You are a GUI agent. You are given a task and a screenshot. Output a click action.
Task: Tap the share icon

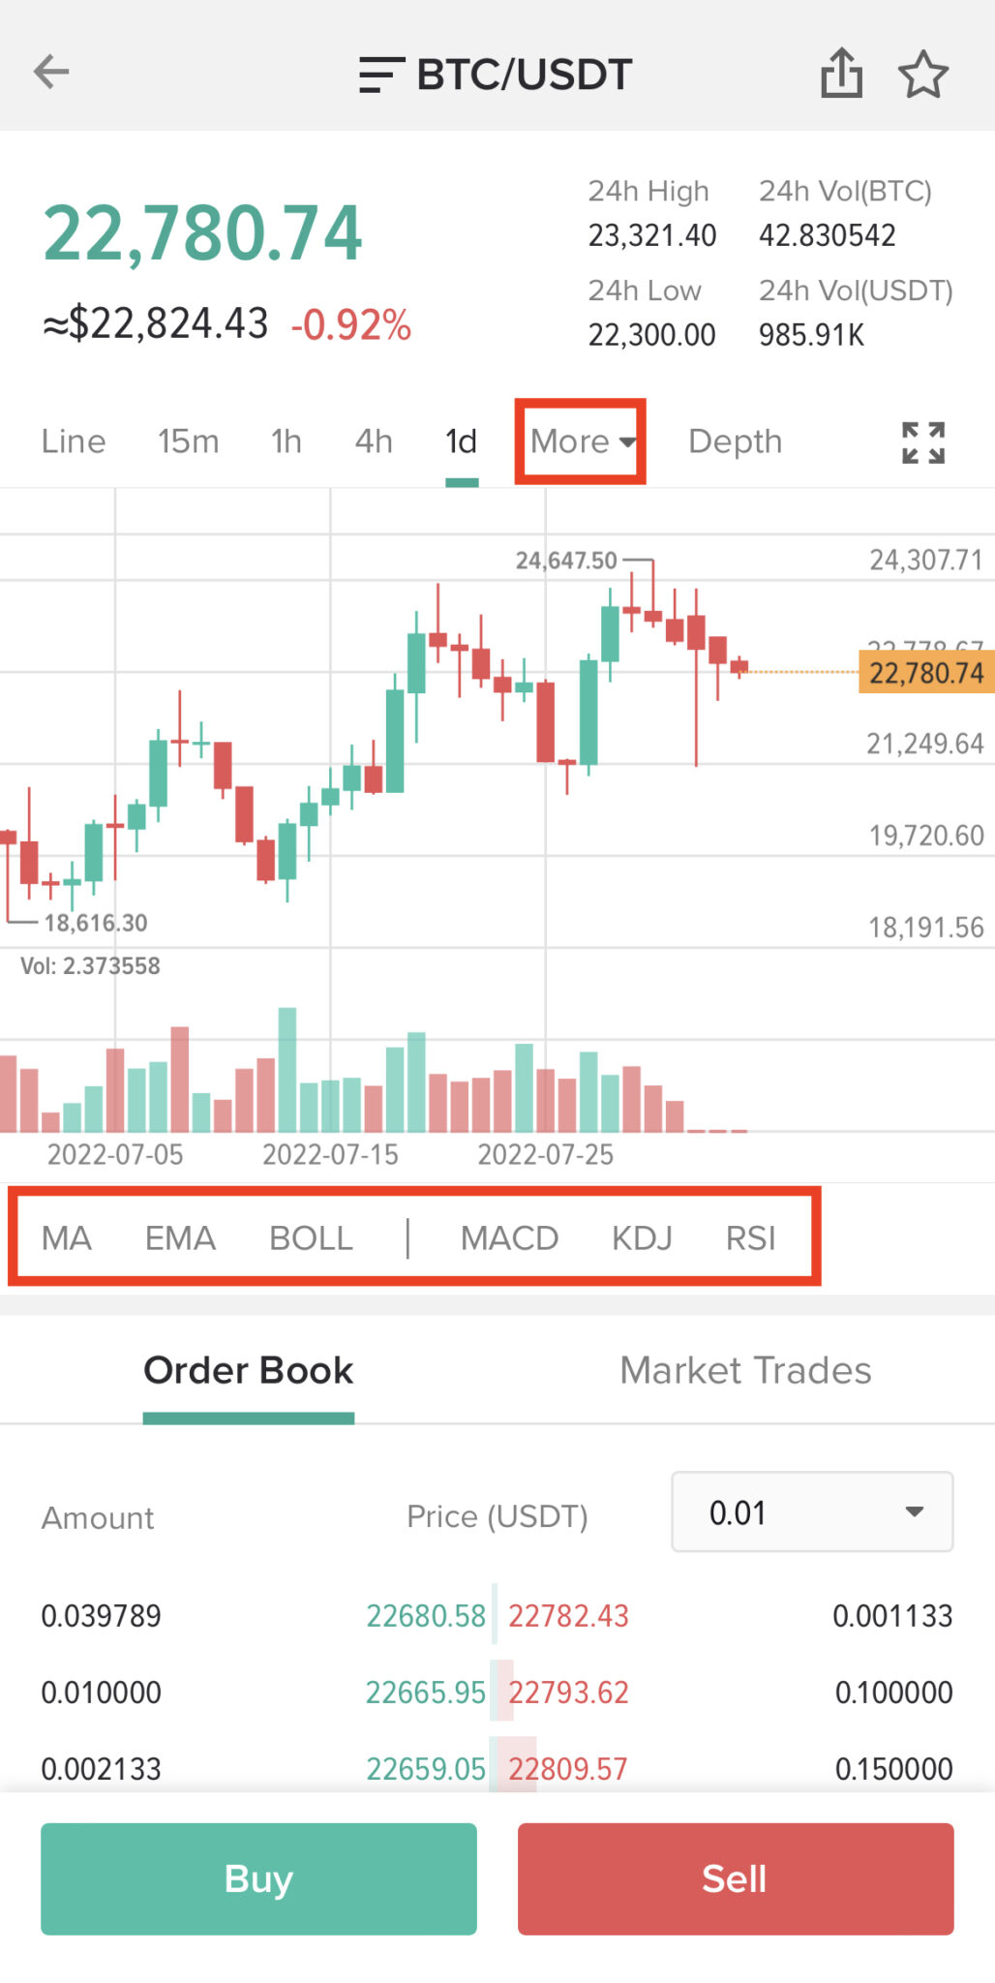(841, 74)
